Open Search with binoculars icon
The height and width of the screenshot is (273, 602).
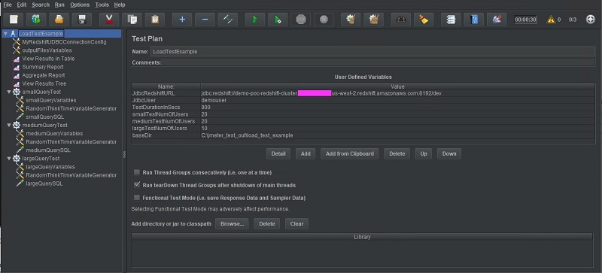click(x=401, y=20)
